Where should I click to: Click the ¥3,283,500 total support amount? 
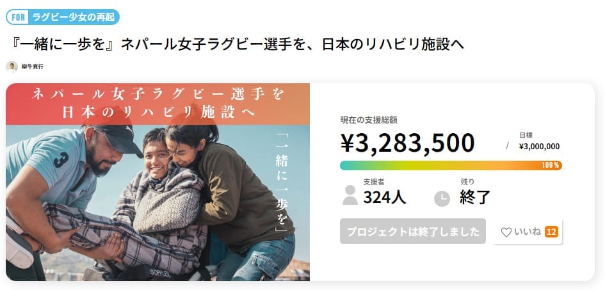407,143
